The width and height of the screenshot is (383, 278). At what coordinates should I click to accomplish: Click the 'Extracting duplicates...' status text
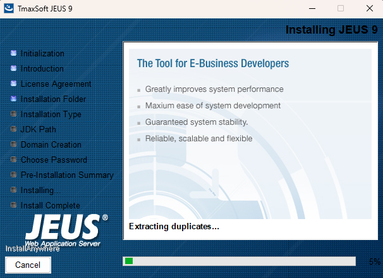[174, 226]
